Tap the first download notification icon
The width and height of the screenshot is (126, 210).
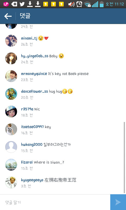pyautogui.click(x=30, y=4)
